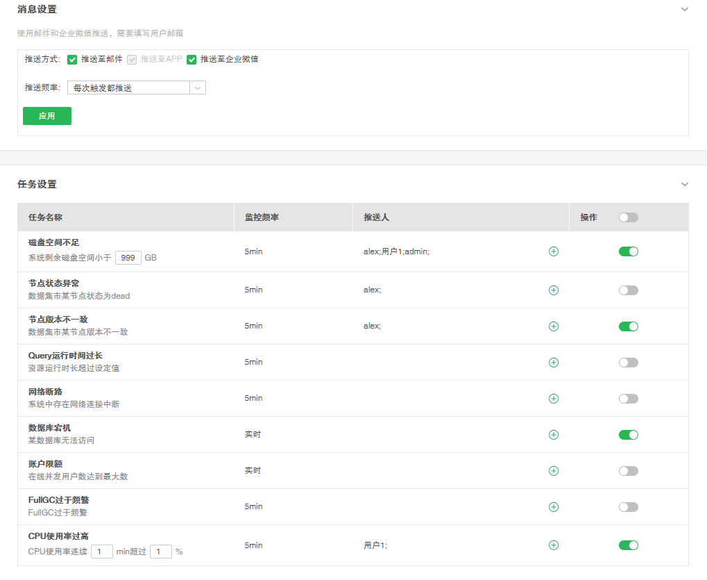Add recipient for 节点版本不一致 task
This screenshot has width=707, height=580.
[554, 326]
